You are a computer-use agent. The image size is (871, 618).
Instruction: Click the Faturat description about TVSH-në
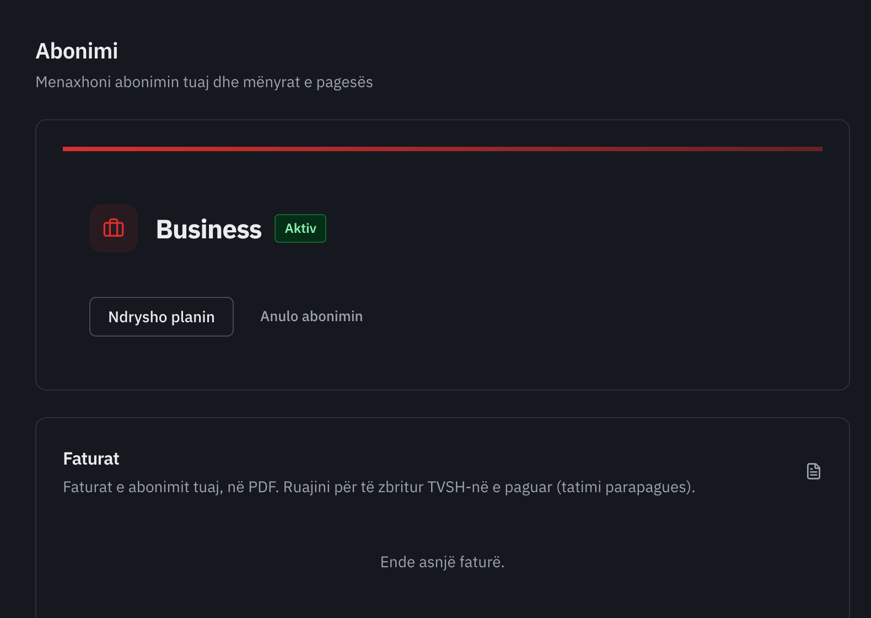[x=379, y=487]
